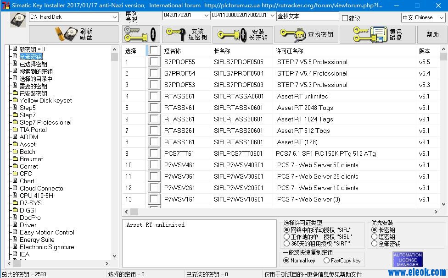Click Cloud Connector document icon in tree

(x=15, y=188)
